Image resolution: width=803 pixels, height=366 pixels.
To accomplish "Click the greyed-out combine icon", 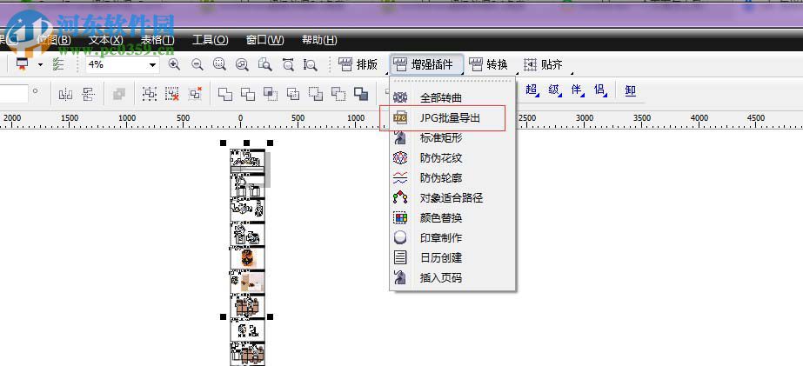I will [x=119, y=94].
